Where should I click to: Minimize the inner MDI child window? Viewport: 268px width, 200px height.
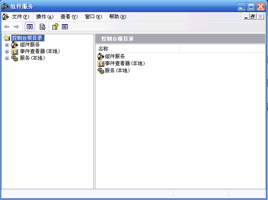coord(246,17)
